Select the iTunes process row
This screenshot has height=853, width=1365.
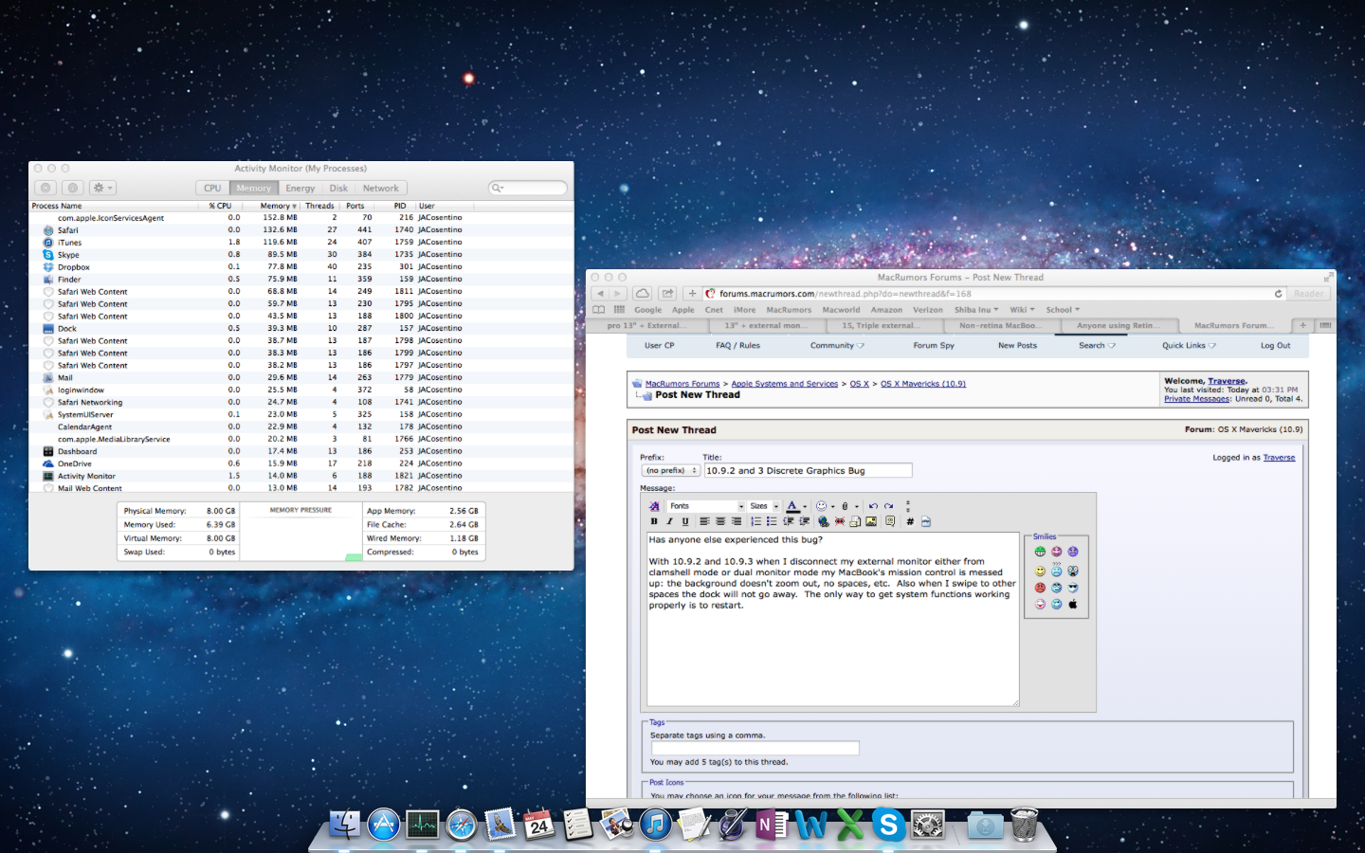[x=300, y=242]
